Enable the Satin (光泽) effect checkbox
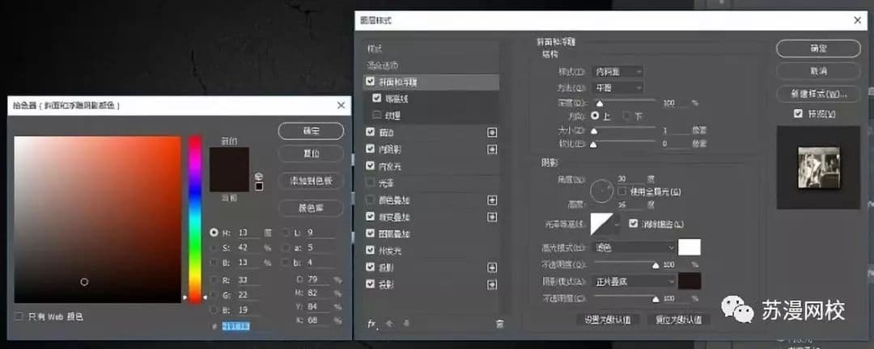This screenshot has width=874, height=349. (x=371, y=183)
